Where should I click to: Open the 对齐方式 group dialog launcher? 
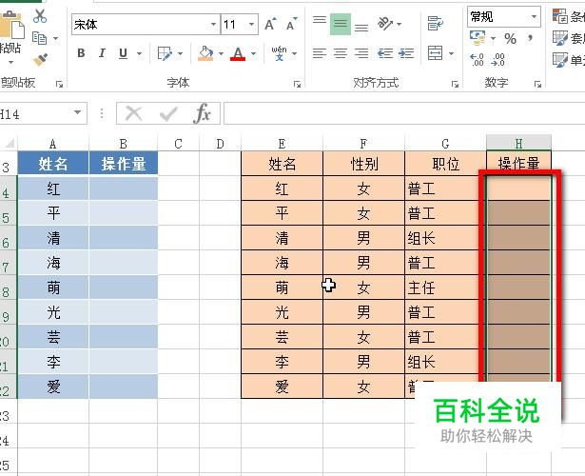(455, 85)
